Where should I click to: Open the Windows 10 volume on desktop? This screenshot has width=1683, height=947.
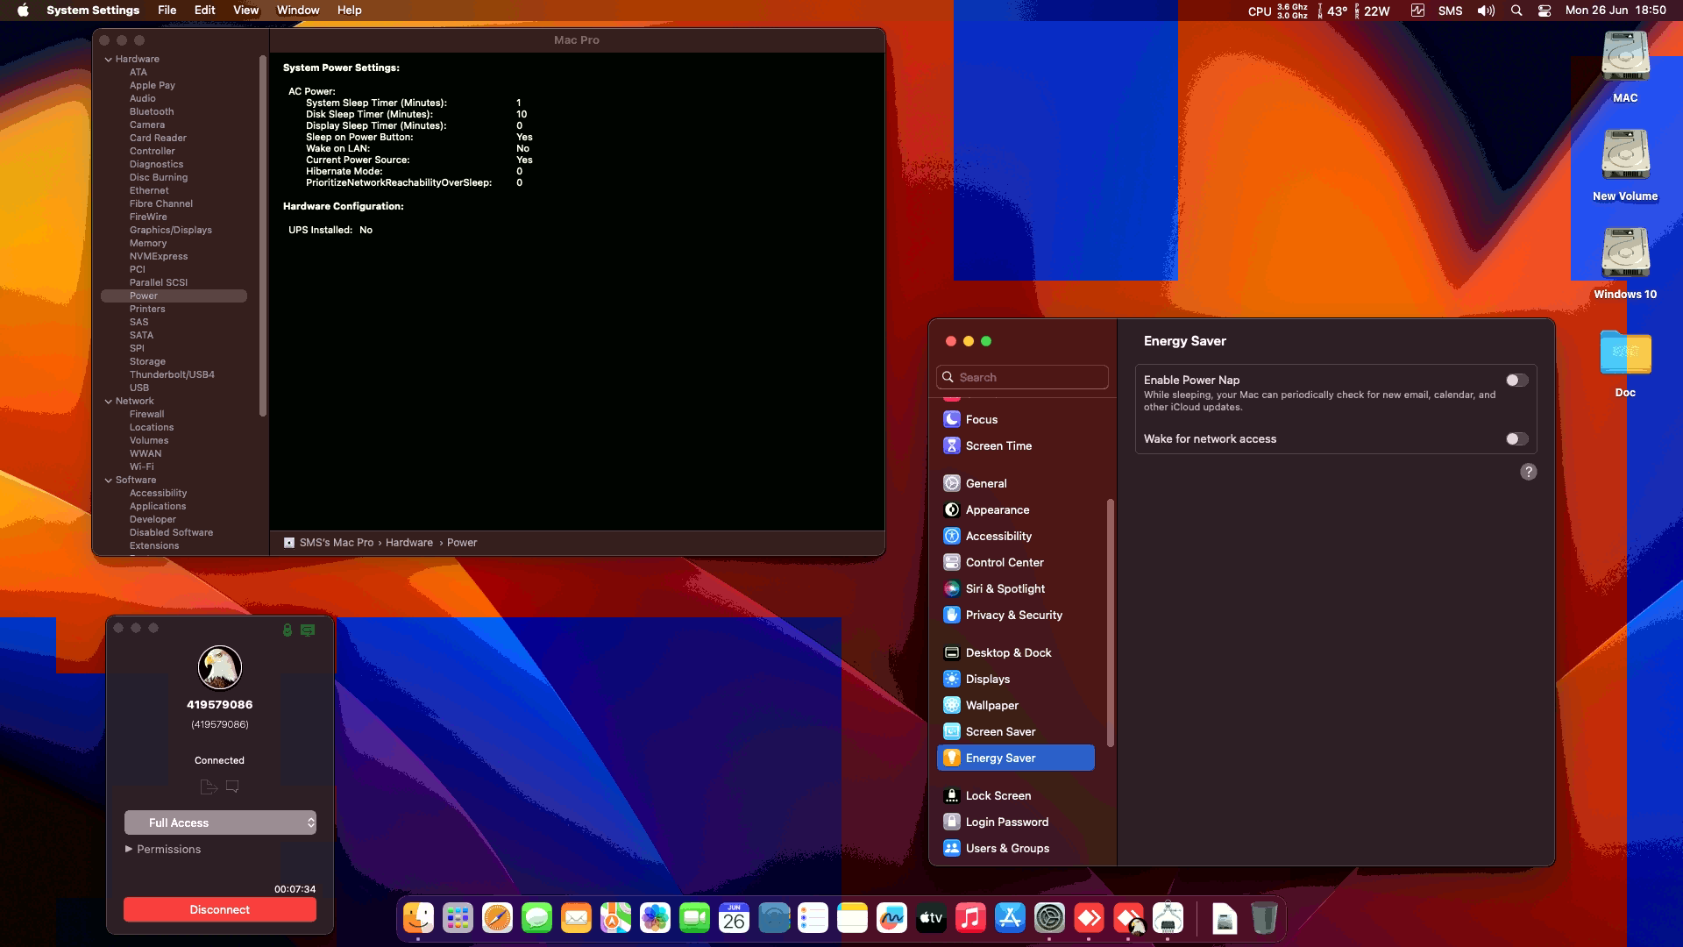tap(1625, 263)
